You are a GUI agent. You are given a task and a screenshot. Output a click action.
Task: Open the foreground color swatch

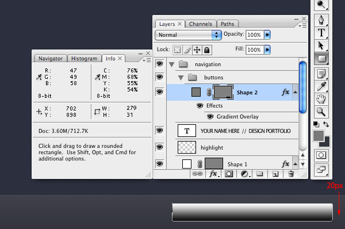(x=319, y=136)
